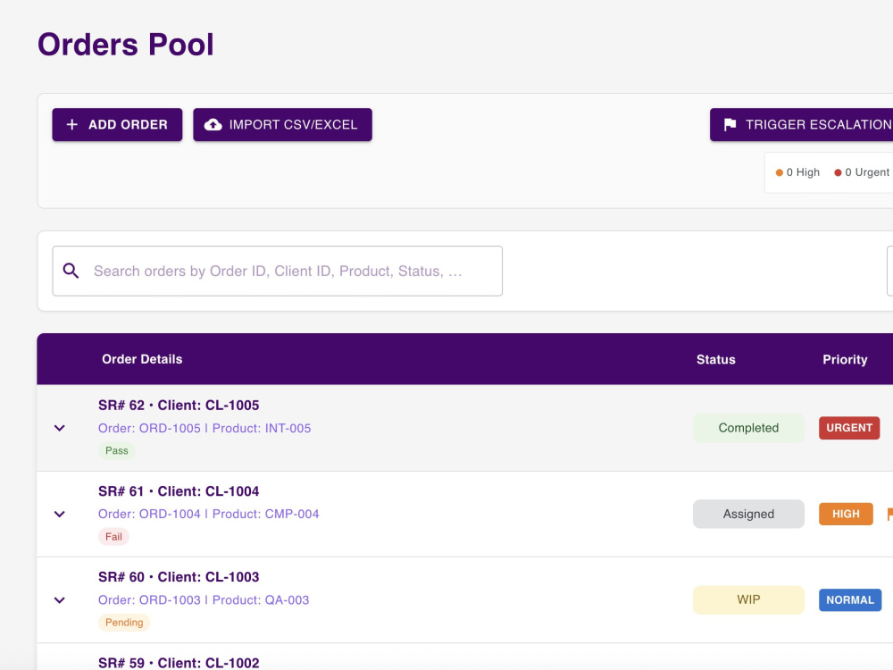Click 'SR# 61 • Client: CL-1004' title
The height and width of the screenshot is (670, 893).
179,491
